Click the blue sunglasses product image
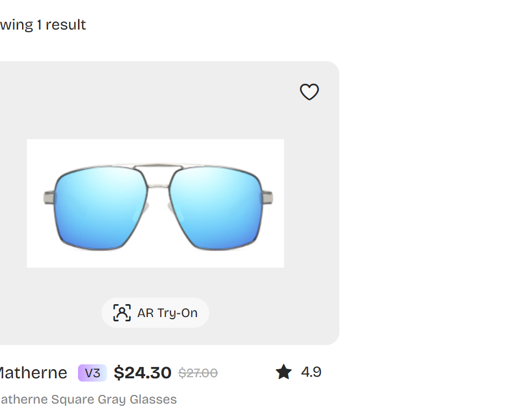Viewport: 526px width, 417px height. click(x=155, y=203)
